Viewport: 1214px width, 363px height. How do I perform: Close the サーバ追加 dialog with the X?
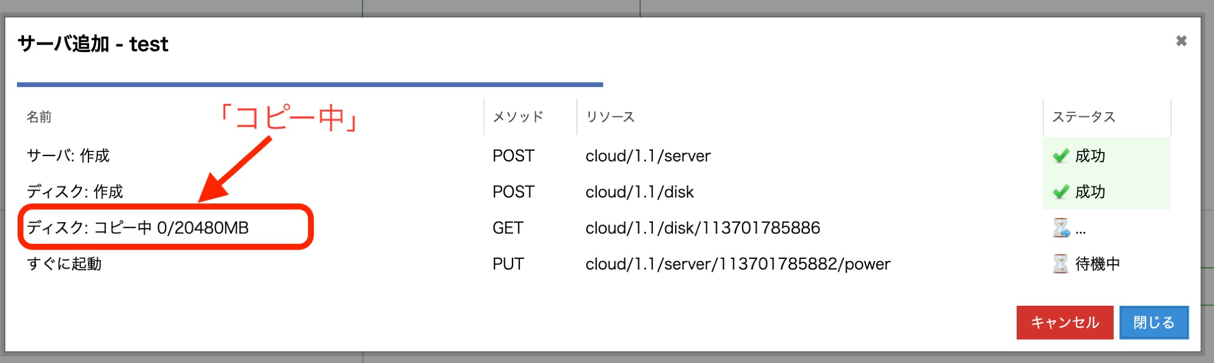(x=1181, y=41)
